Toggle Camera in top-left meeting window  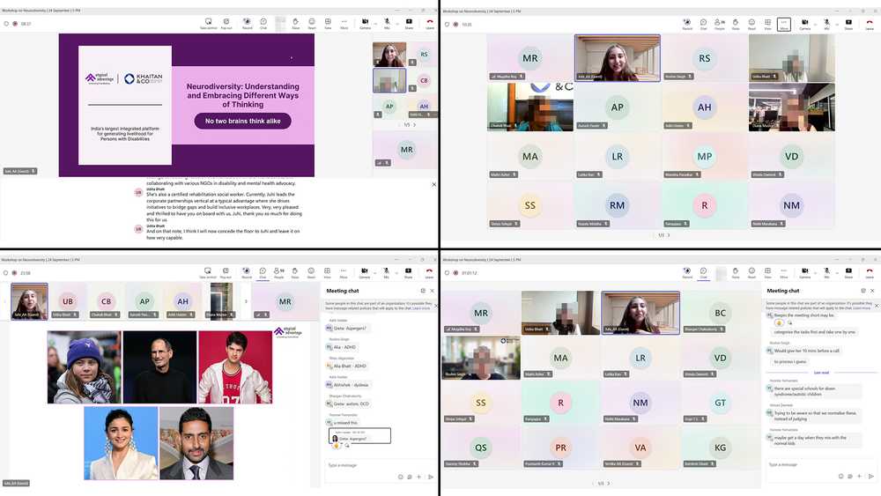click(366, 24)
